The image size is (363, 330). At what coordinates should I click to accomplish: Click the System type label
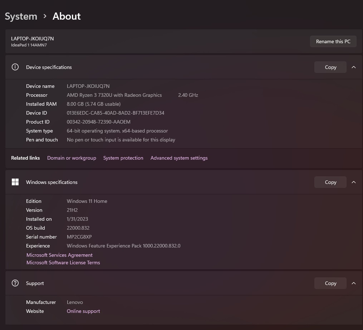point(39,131)
